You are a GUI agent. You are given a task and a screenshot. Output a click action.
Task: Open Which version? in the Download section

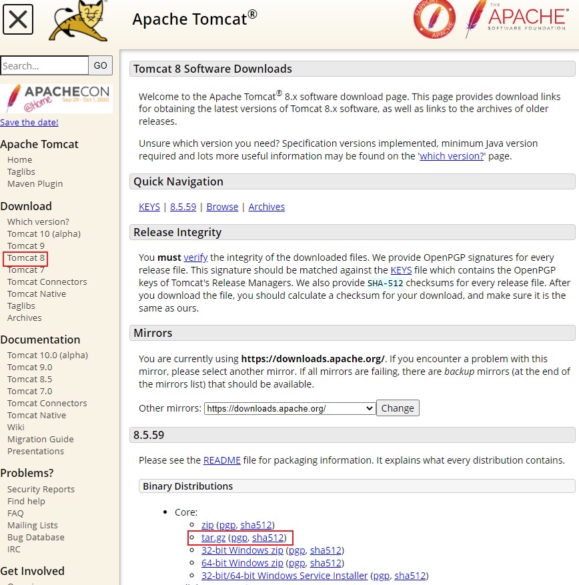[x=38, y=221]
